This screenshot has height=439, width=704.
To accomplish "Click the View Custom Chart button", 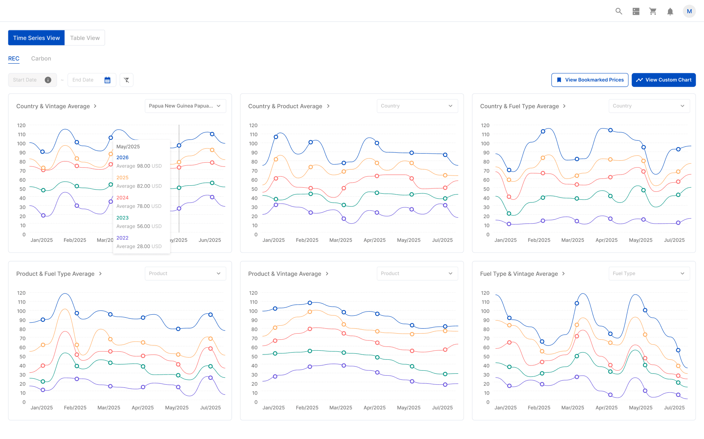I will click(663, 80).
